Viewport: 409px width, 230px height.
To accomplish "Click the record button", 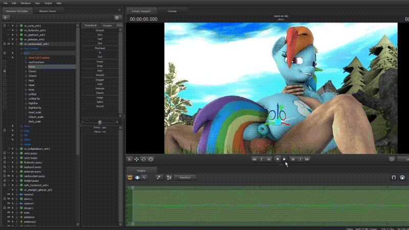I will (x=278, y=159).
